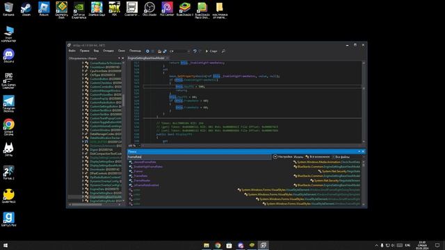Select the Discord desktop icon
The width and height of the screenshot is (445, 250).
point(8,56)
